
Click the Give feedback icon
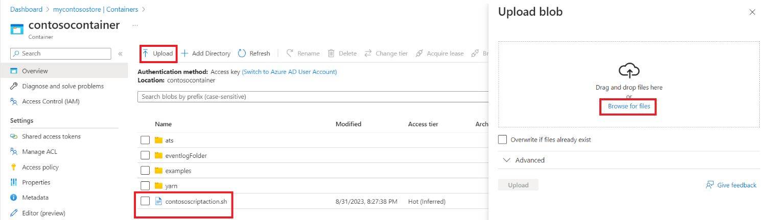[x=710, y=185]
